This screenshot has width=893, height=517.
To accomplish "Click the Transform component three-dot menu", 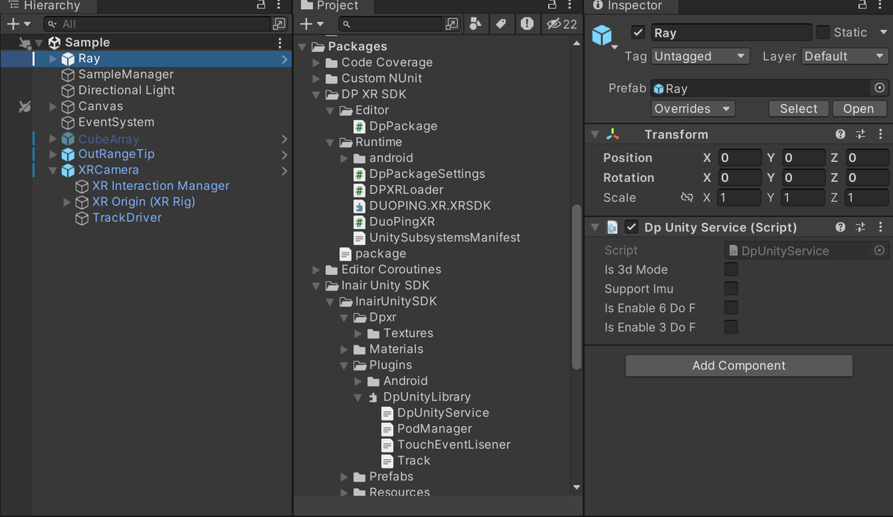I will pos(880,135).
